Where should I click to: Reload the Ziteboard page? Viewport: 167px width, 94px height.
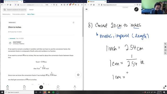click(91, 5)
